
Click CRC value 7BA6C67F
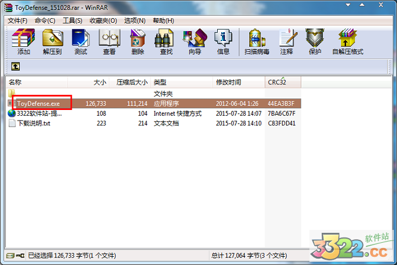point(281,113)
